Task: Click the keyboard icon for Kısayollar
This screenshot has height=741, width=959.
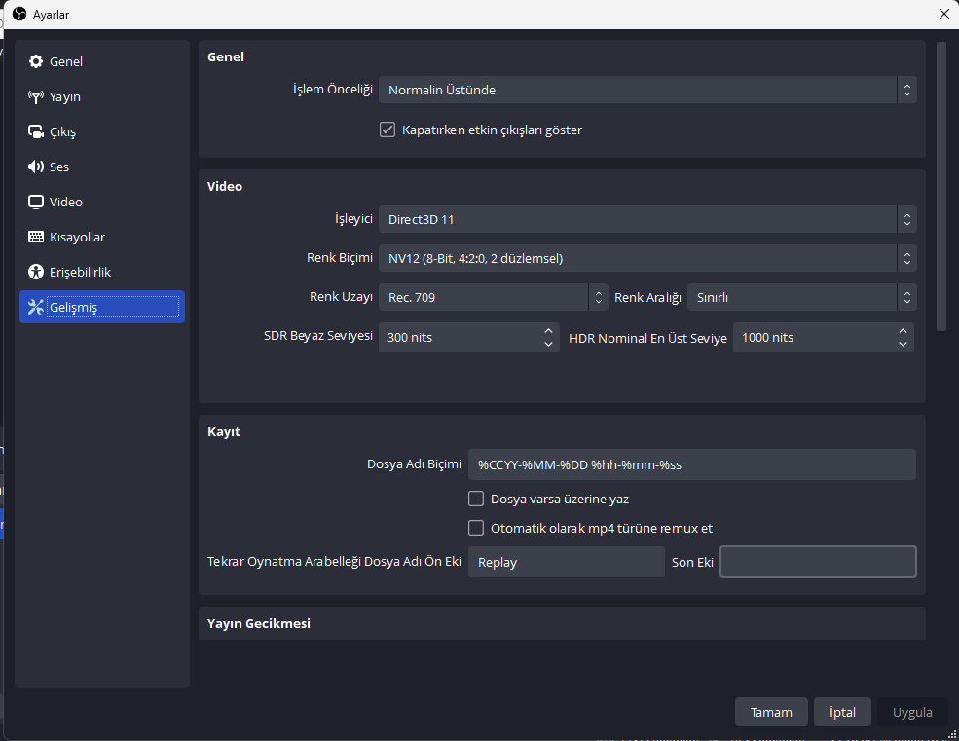Action: pyautogui.click(x=36, y=238)
